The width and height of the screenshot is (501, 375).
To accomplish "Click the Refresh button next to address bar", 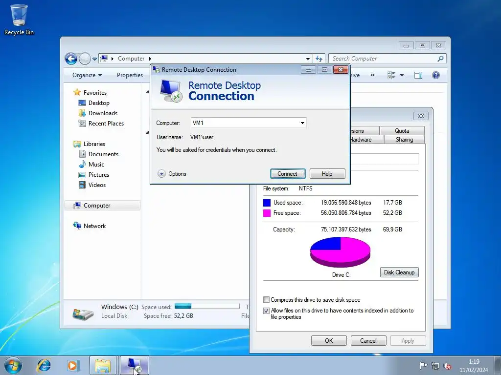I will (319, 59).
